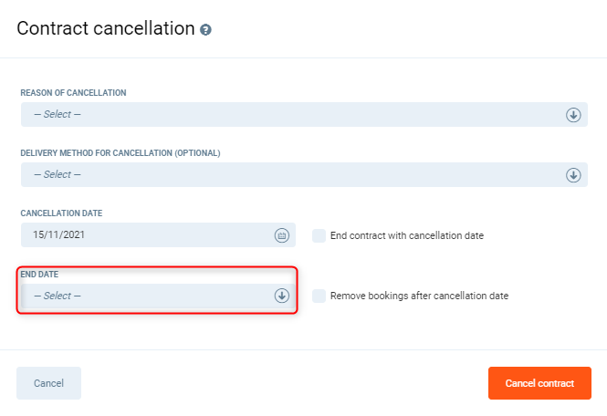This screenshot has height=416, width=607.
Task: Expand the Delivery Method for Cancellation select box
Action: (292, 175)
